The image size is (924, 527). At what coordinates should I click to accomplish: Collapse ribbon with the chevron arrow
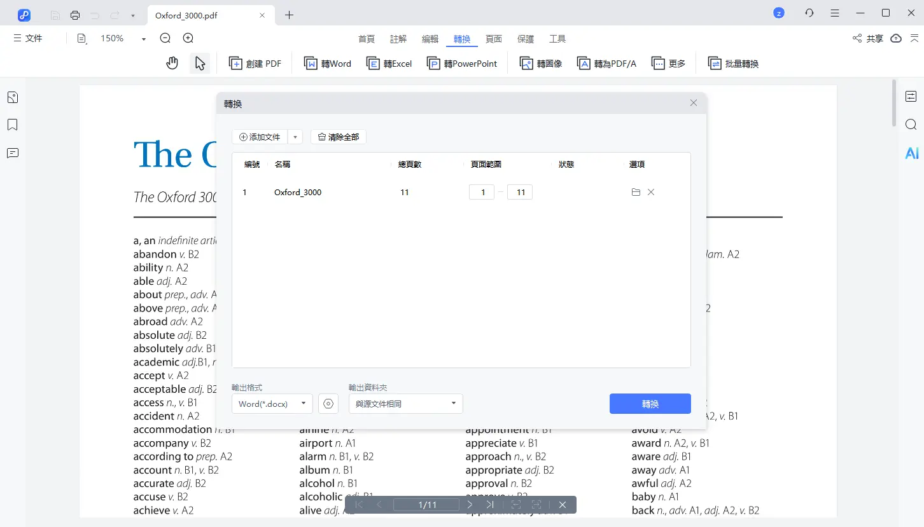[x=913, y=39]
